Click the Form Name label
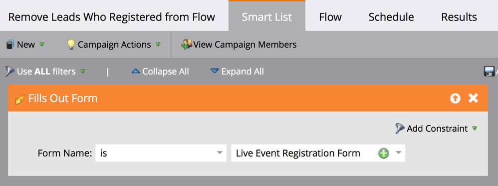This screenshot has height=186, width=498. pos(65,153)
